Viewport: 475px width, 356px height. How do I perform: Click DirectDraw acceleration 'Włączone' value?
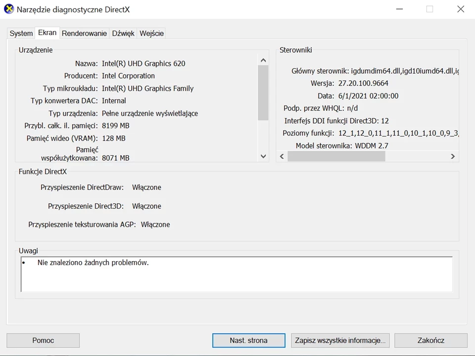click(x=146, y=187)
